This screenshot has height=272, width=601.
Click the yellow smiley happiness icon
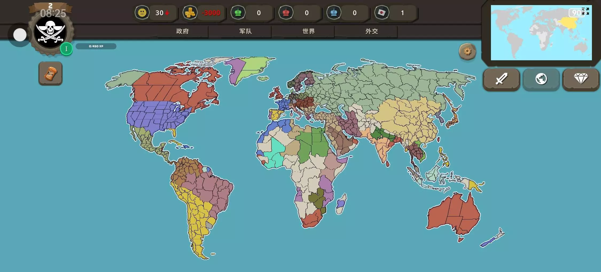[142, 13]
